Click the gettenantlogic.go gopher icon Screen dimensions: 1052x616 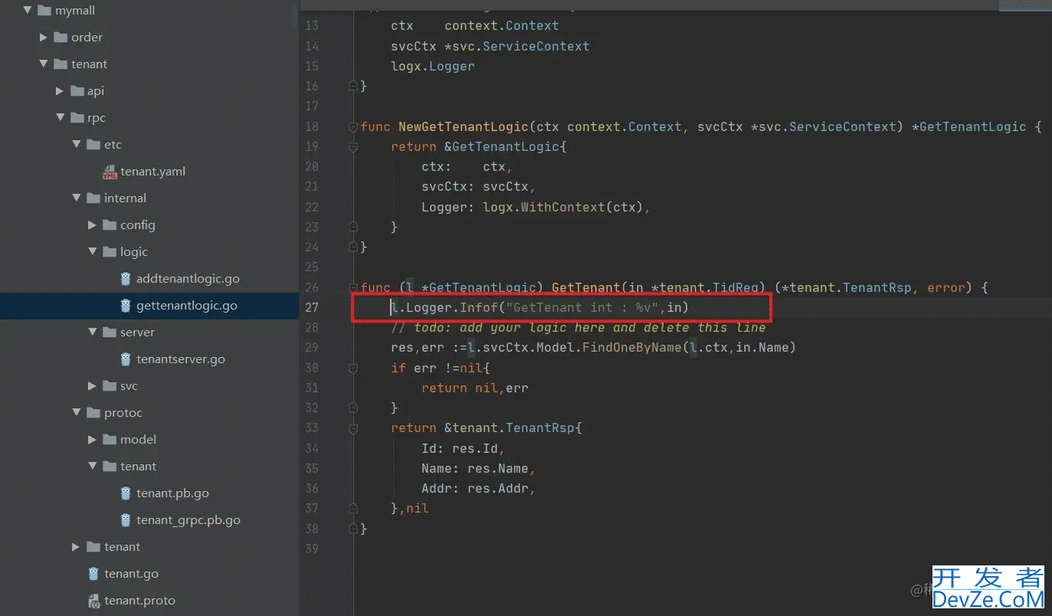pos(126,306)
